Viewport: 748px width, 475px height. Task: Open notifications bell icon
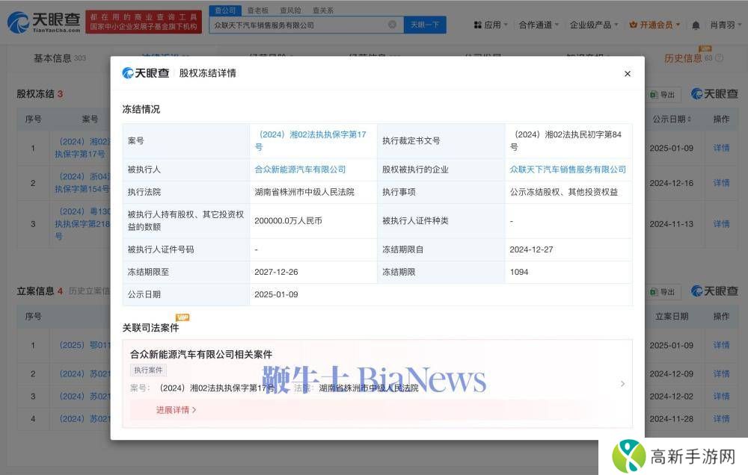696,25
